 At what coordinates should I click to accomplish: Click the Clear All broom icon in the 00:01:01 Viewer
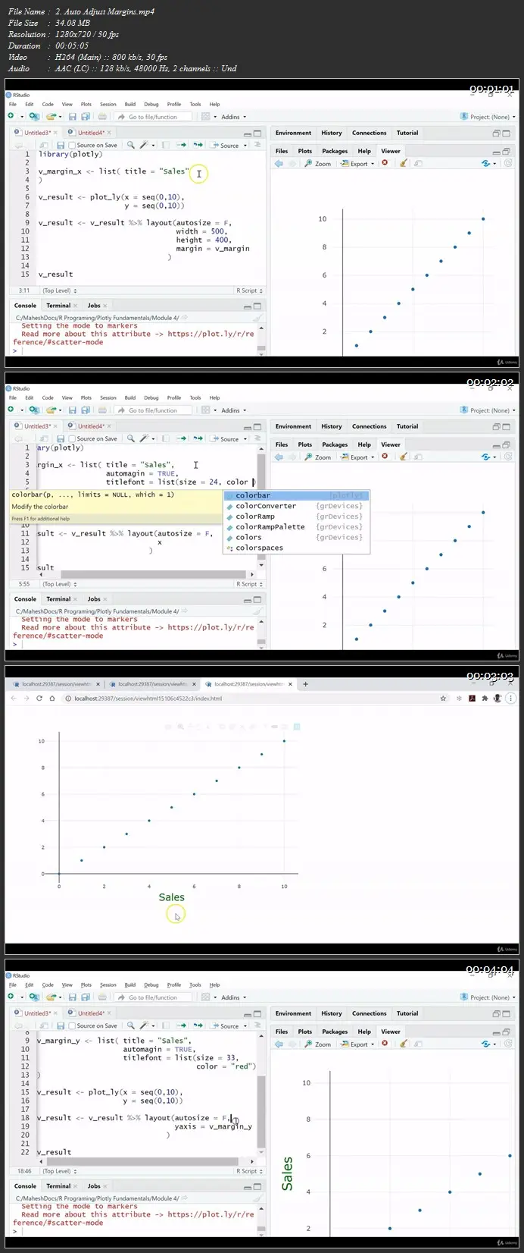click(x=404, y=162)
